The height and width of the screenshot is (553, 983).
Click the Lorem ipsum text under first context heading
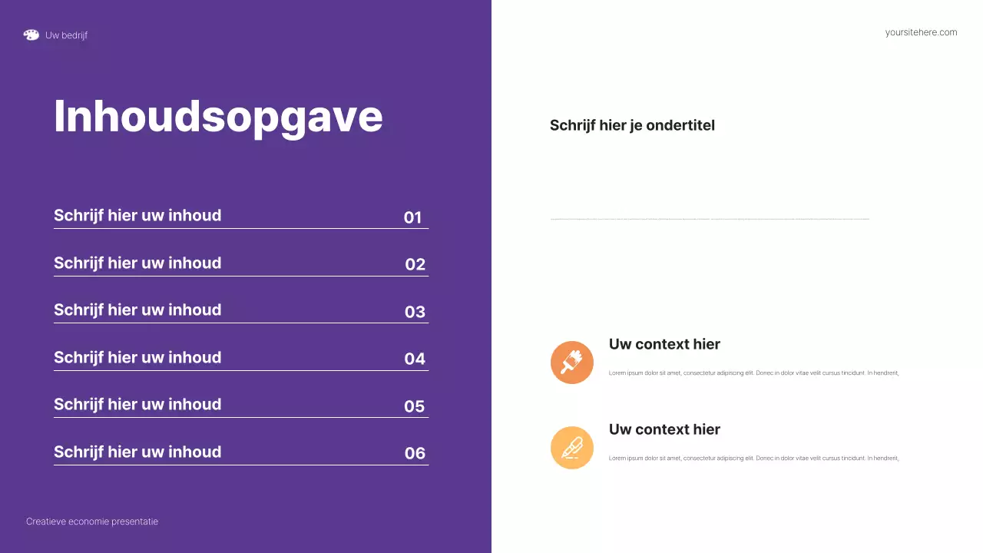pyautogui.click(x=753, y=373)
